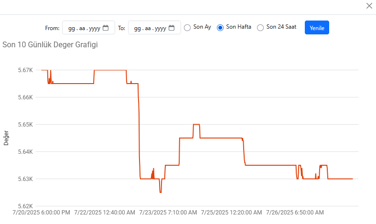The height and width of the screenshot is (224, 376).
Task: Open the From date calendar picker icon
Action: click(106, 28)
